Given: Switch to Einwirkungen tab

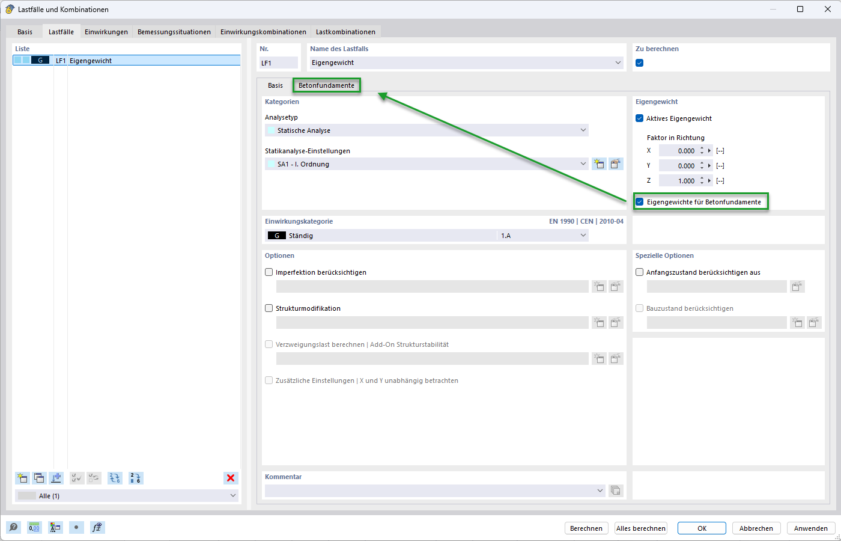Looking at the screenshot, I should [106, 32].
